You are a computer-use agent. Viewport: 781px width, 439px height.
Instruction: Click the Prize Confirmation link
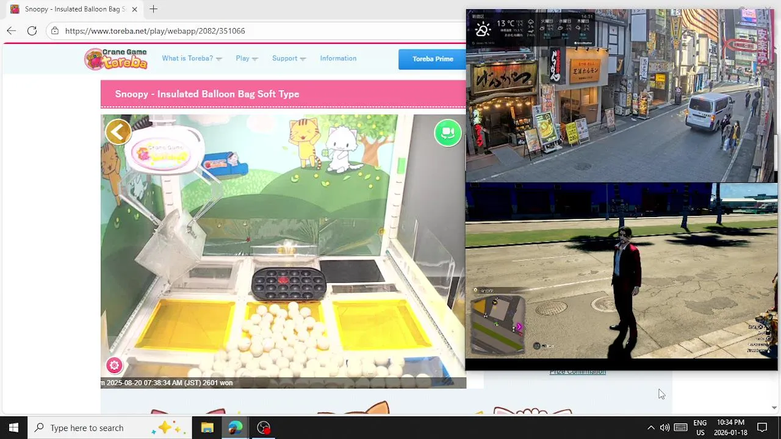tap(577, 372)
